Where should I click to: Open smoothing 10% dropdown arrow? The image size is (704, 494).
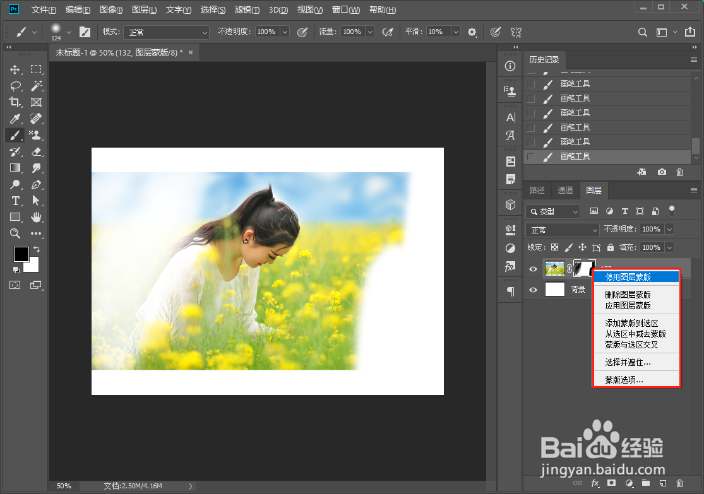pyautogui.click(x=456, y=32)
